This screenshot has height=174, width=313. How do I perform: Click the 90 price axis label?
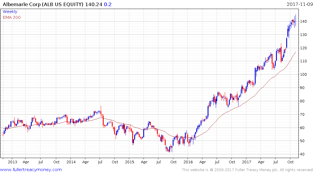[x=303, y=88]
